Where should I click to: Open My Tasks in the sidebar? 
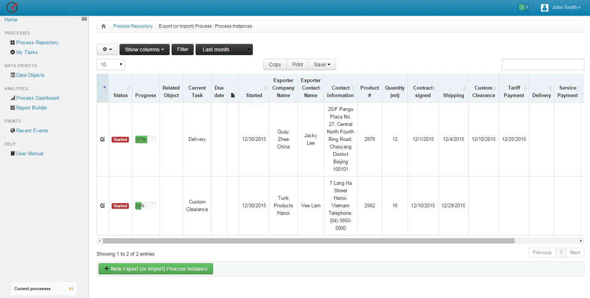[27, 52]
